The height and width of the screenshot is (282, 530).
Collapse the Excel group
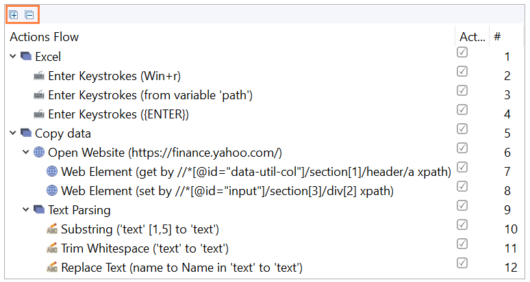click(x=13, y=56)
